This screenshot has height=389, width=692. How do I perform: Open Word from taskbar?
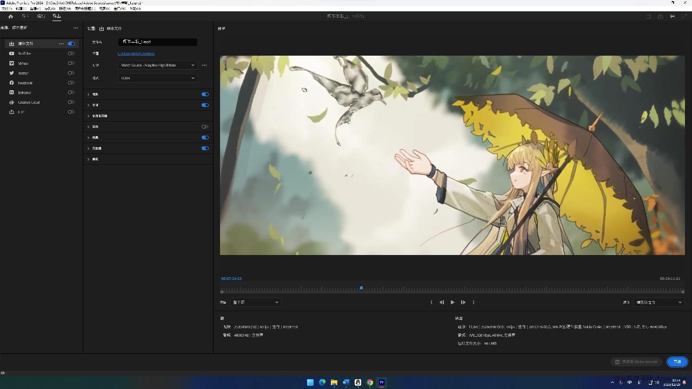(x=346, y=383)
